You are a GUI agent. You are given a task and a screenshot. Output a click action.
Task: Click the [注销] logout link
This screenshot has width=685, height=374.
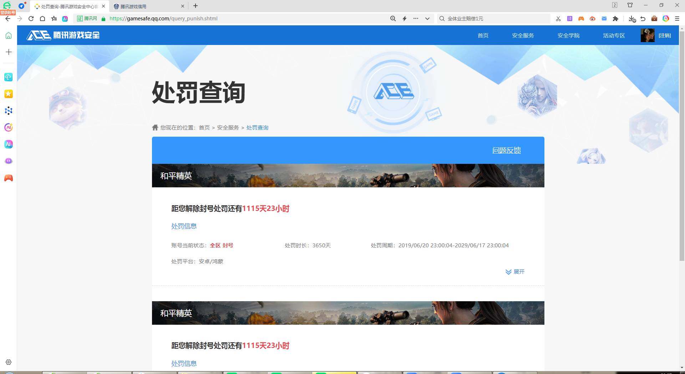[x=665, y=35]
